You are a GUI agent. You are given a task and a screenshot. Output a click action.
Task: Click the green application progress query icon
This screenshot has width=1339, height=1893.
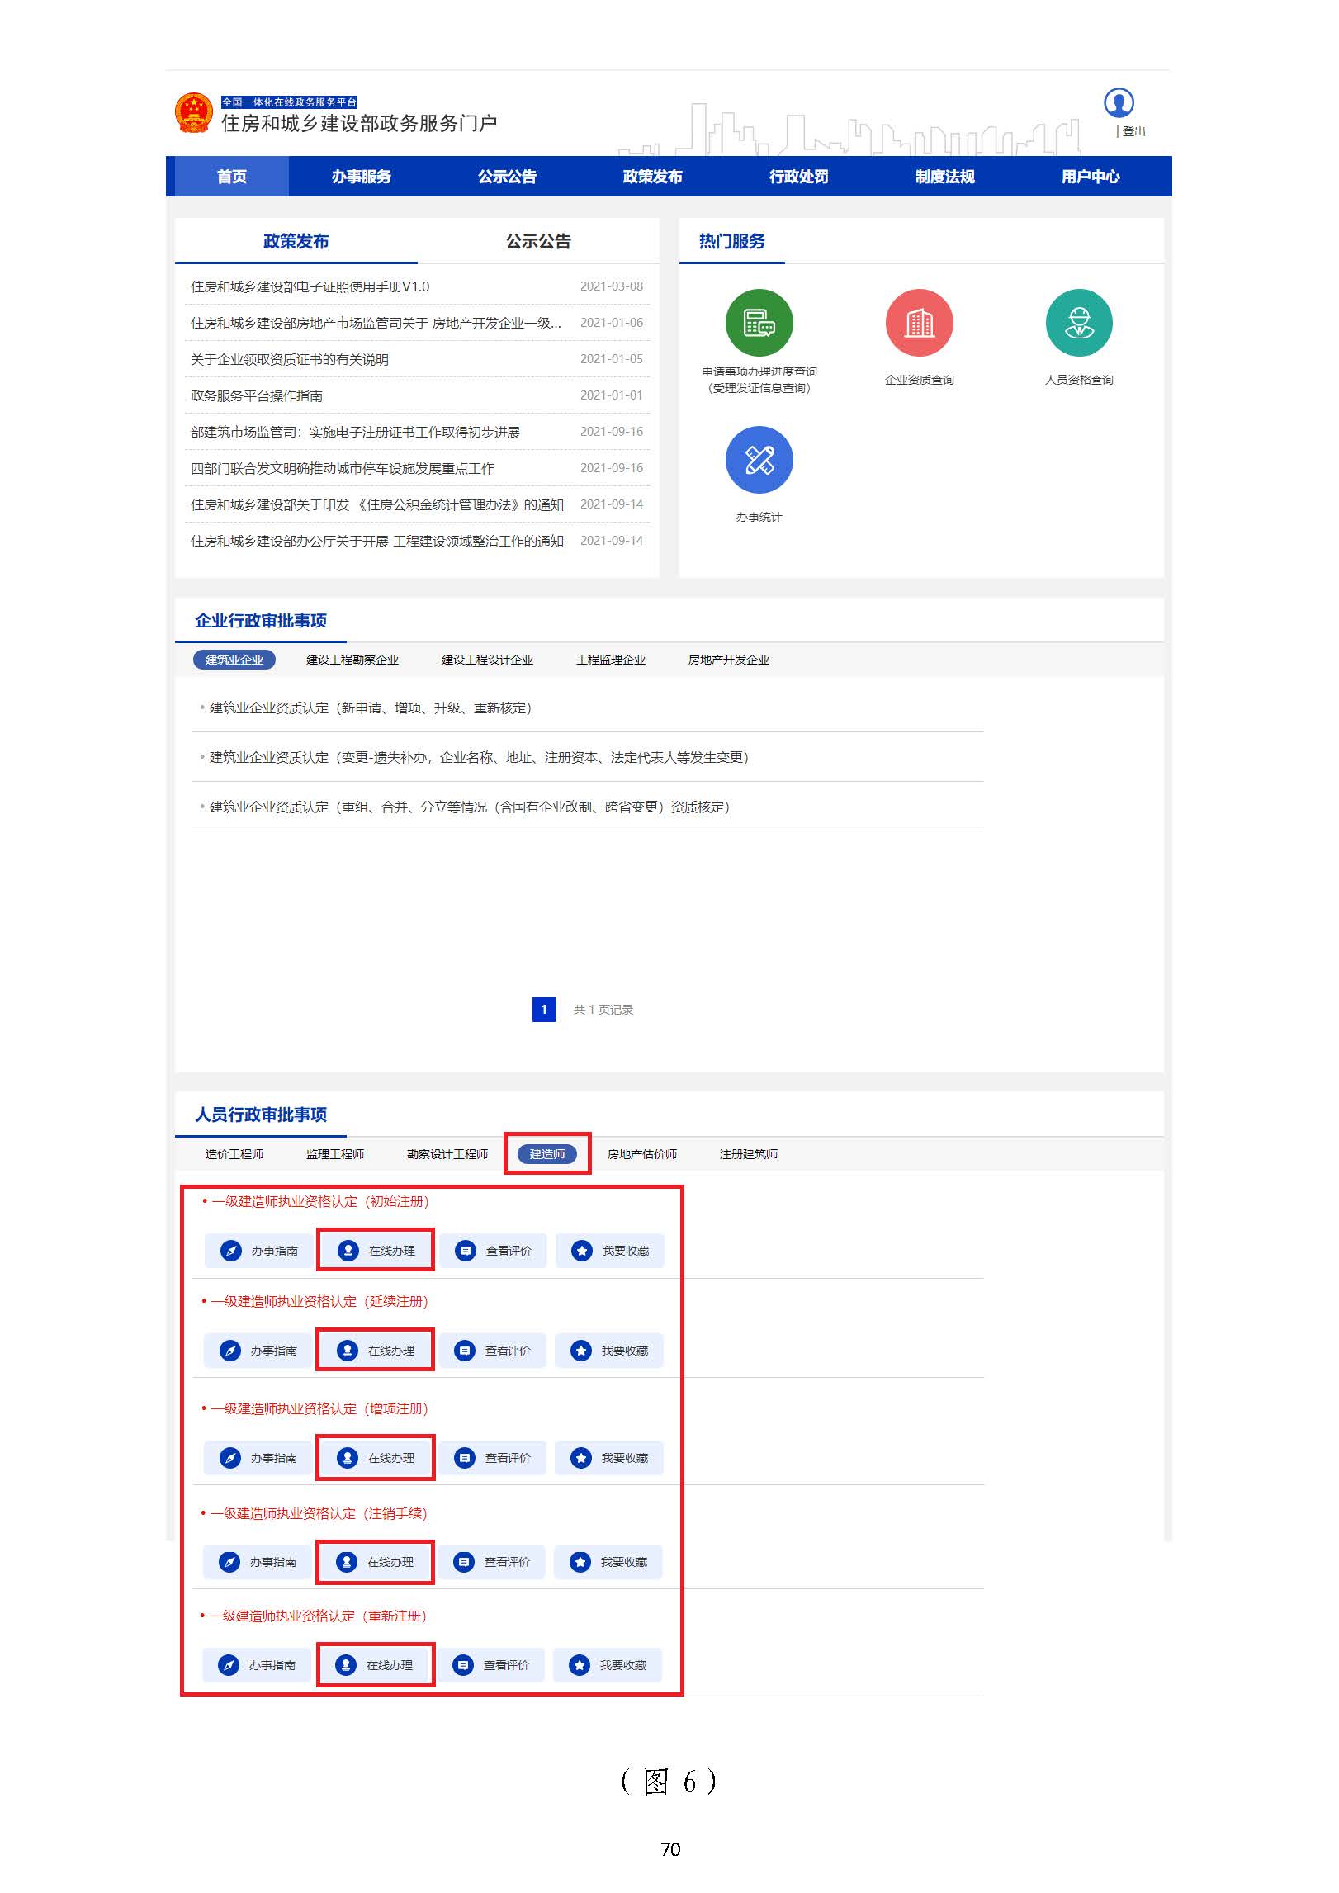(758, 323)
